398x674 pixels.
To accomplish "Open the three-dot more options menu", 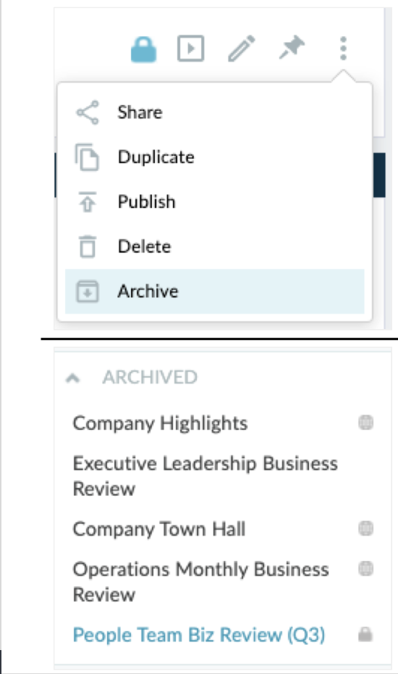I will click(x=343, y=48).
